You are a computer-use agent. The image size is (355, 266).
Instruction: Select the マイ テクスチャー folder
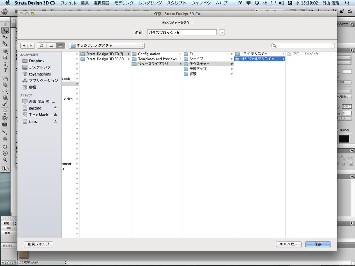coord(260,54)
